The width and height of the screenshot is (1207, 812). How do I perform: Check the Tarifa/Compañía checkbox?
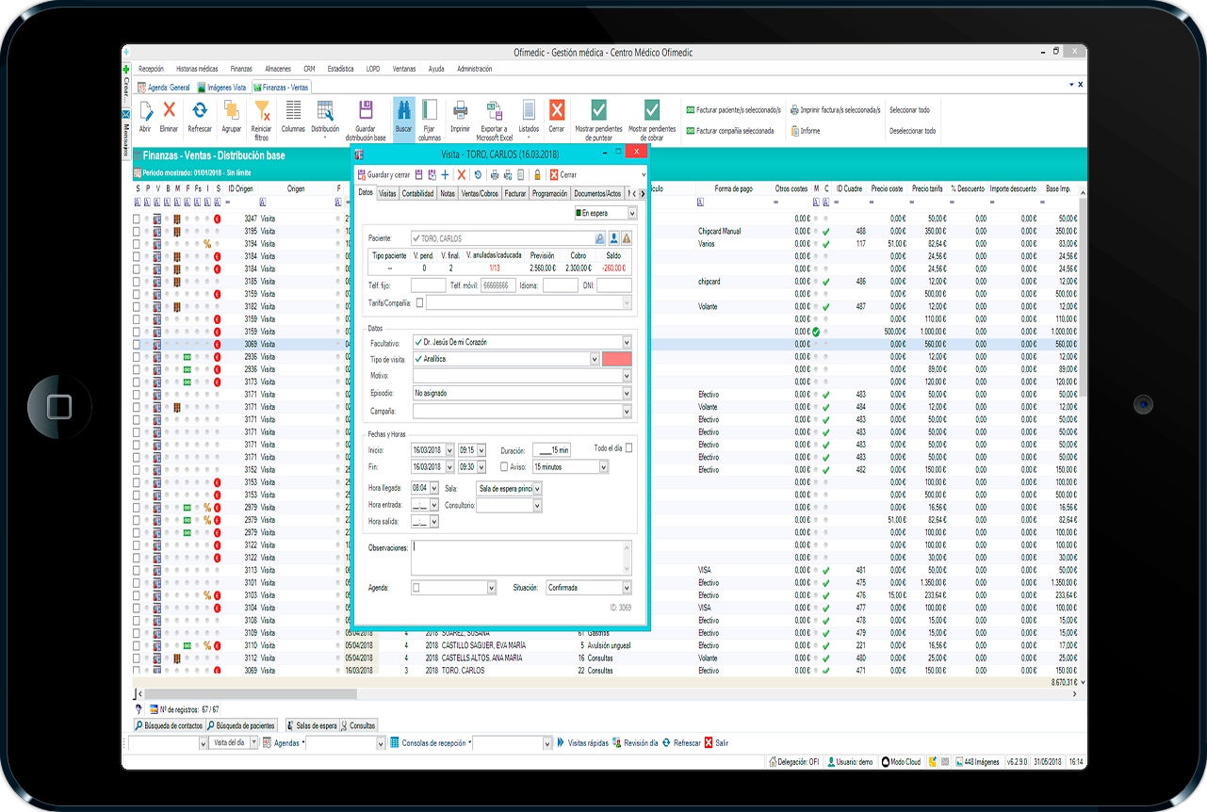419,302
